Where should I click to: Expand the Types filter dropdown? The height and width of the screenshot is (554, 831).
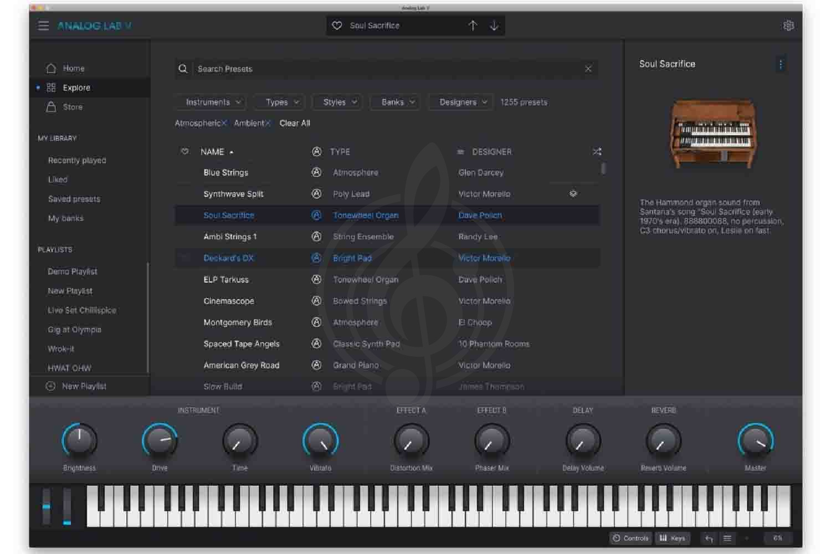pyautogui.click(x=280, y=102)
